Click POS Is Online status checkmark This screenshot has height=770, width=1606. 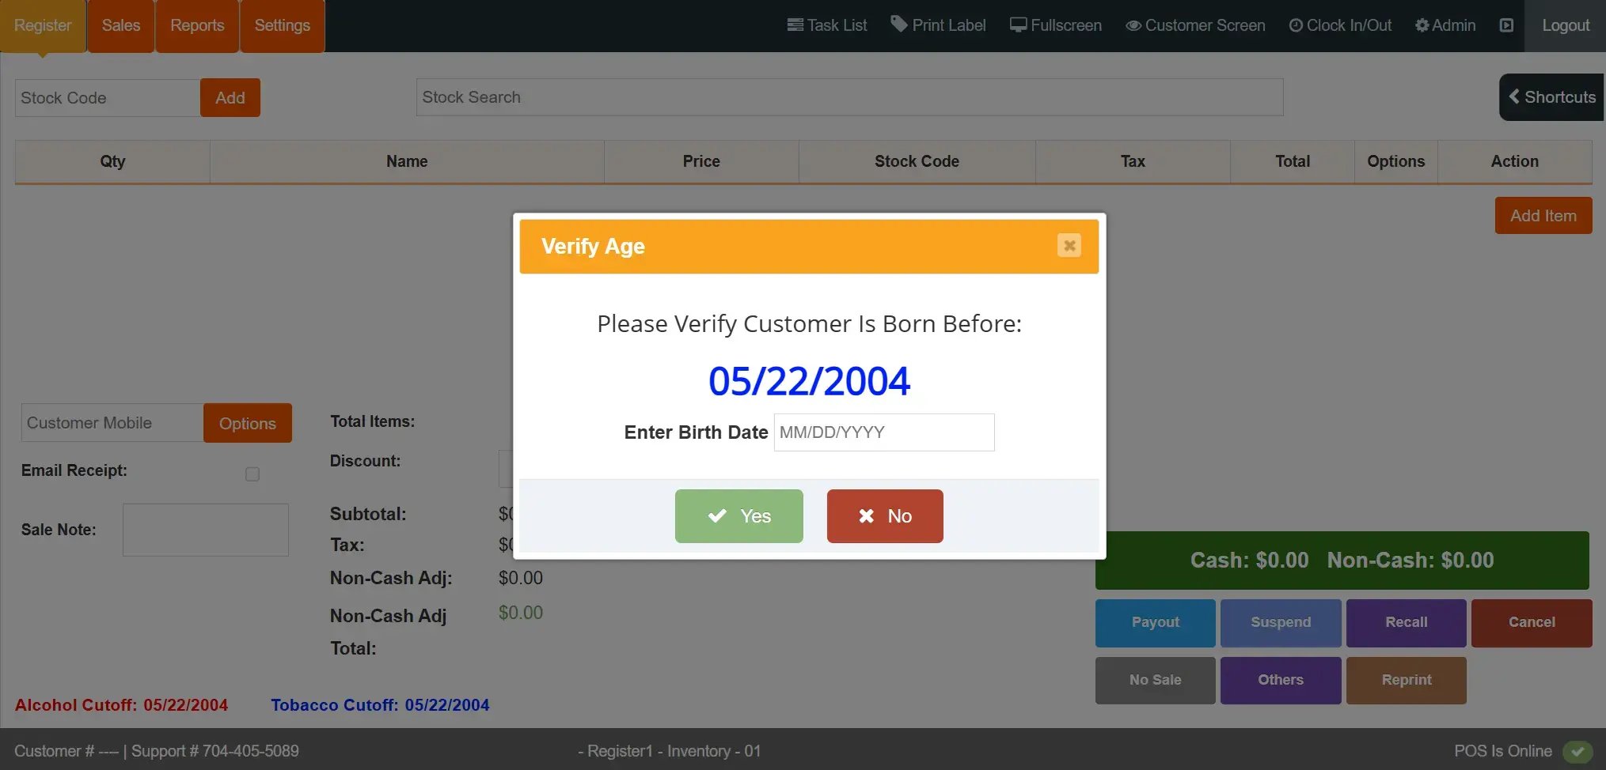(x=1577, y=751)
